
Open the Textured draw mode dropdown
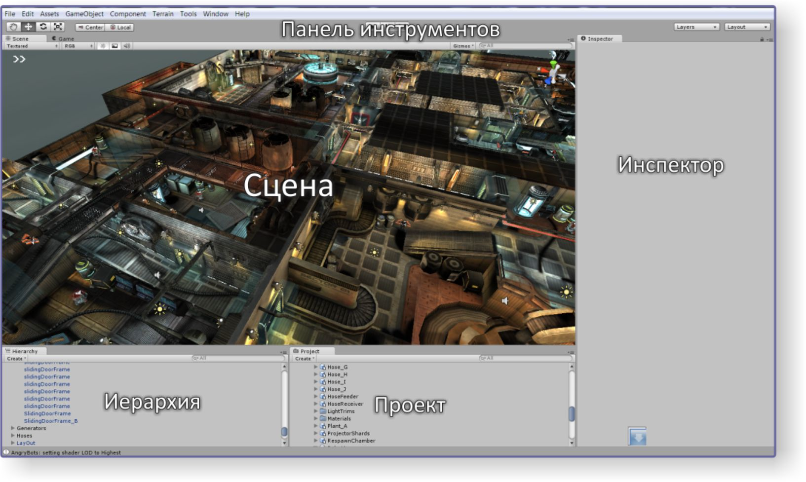coord(32,46)
